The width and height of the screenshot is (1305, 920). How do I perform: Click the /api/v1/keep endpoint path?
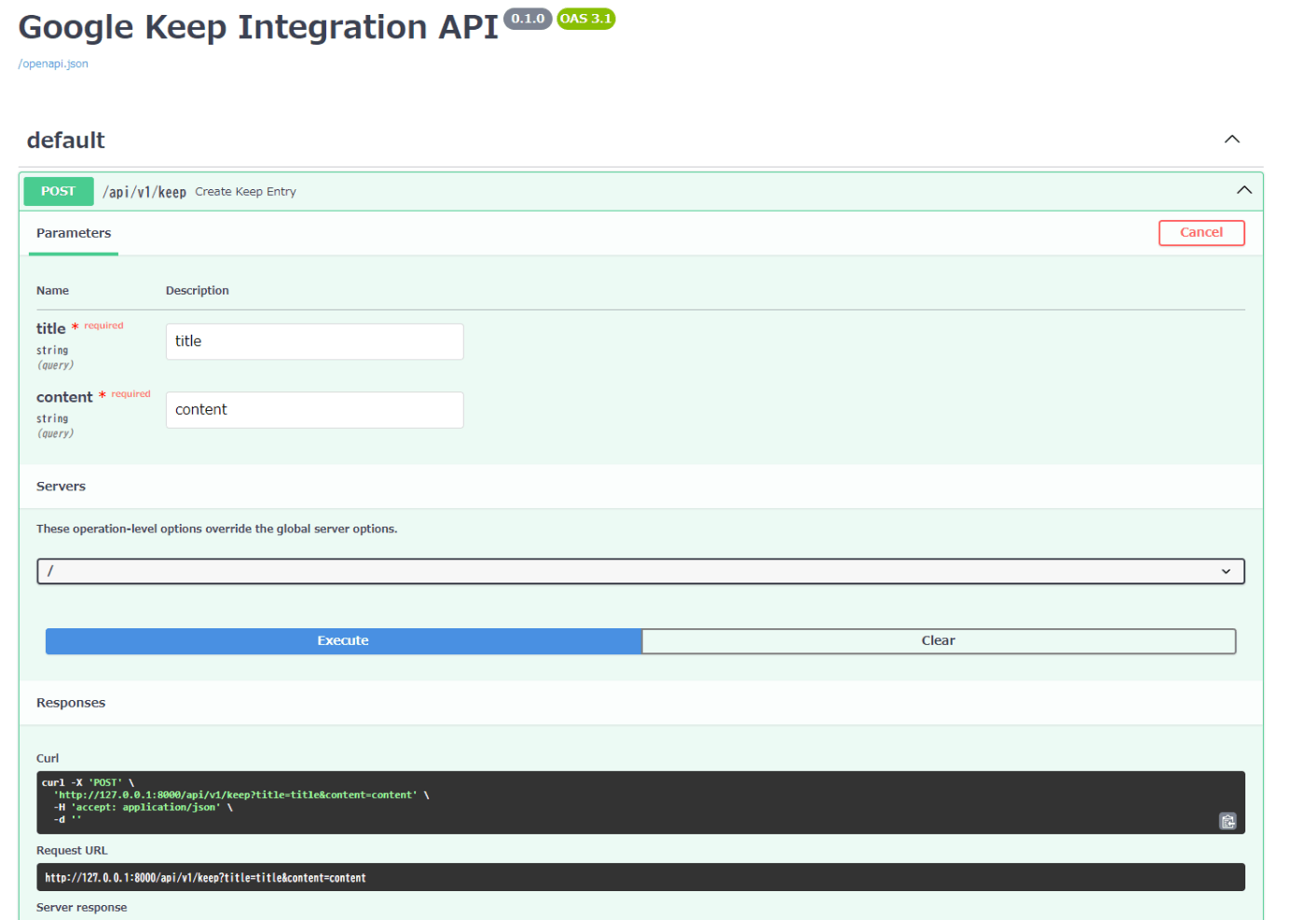point(144,192)
